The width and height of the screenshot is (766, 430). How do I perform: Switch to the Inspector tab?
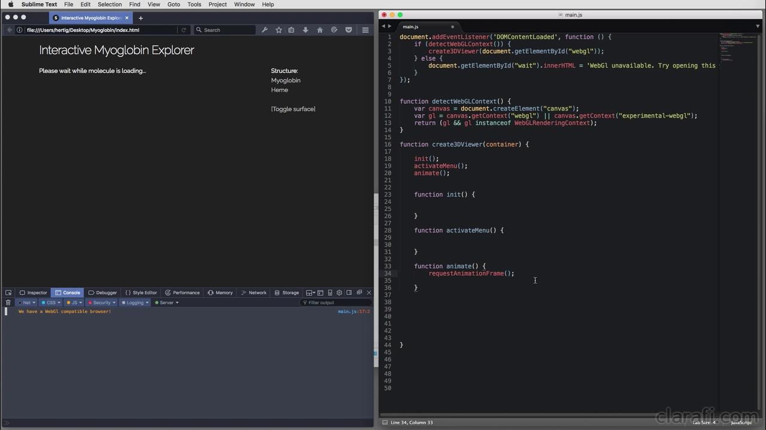(33, 293)
